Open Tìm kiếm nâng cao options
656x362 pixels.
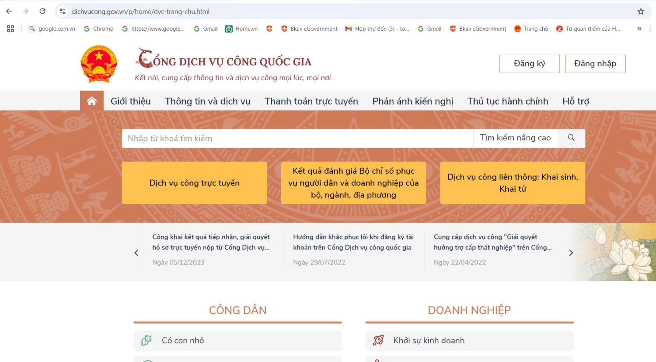(515, 138)
